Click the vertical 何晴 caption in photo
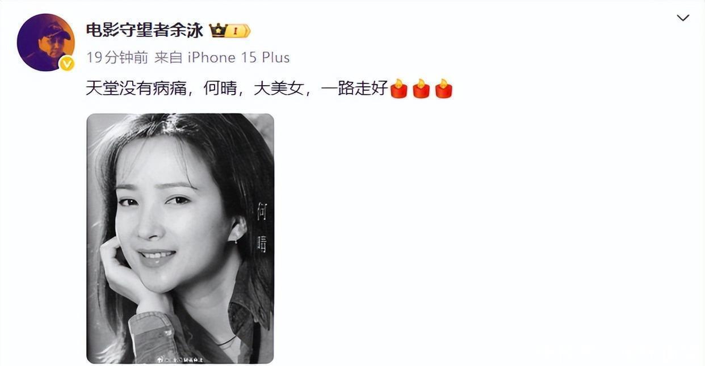 pos(262,227)
